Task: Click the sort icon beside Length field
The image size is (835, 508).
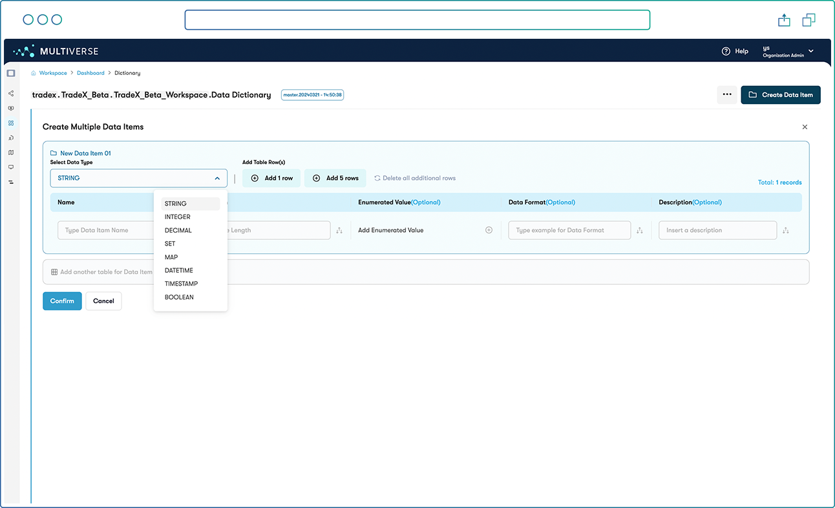Action: click(339, 230)
